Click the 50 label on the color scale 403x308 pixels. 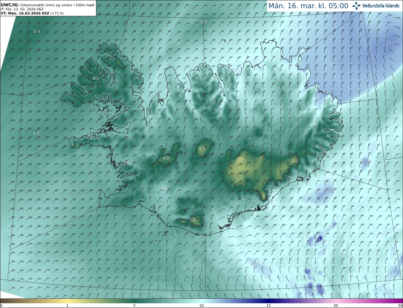(x=400, y=306)
